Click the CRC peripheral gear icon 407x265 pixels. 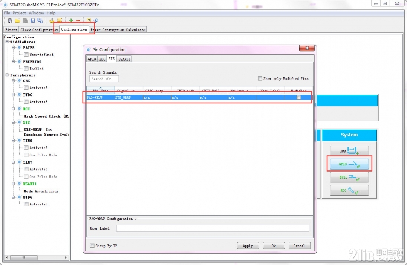tap(19, 81)
